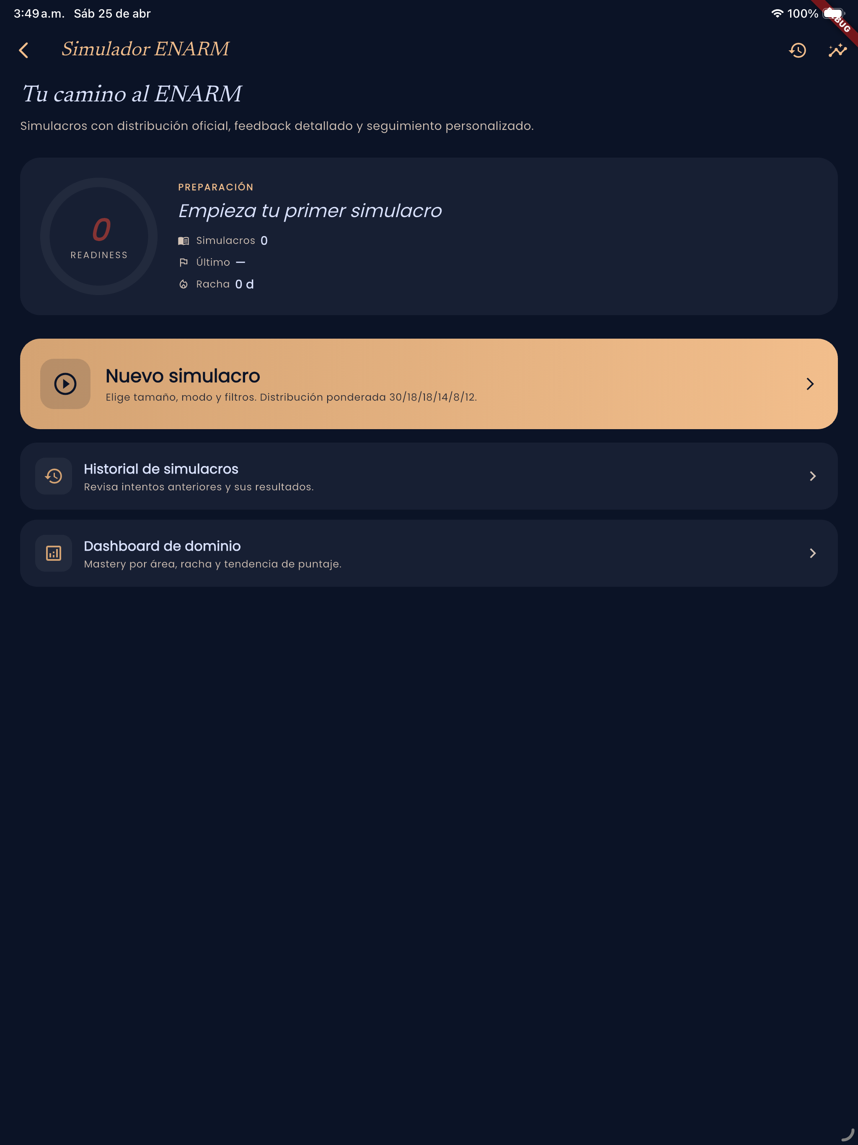Tap the back arrow icon
Screen dimensions: 858x1145
pyautogui.click(x=24, y=50)
